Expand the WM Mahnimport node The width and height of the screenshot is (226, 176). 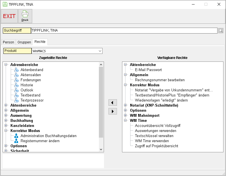point(125,115)
